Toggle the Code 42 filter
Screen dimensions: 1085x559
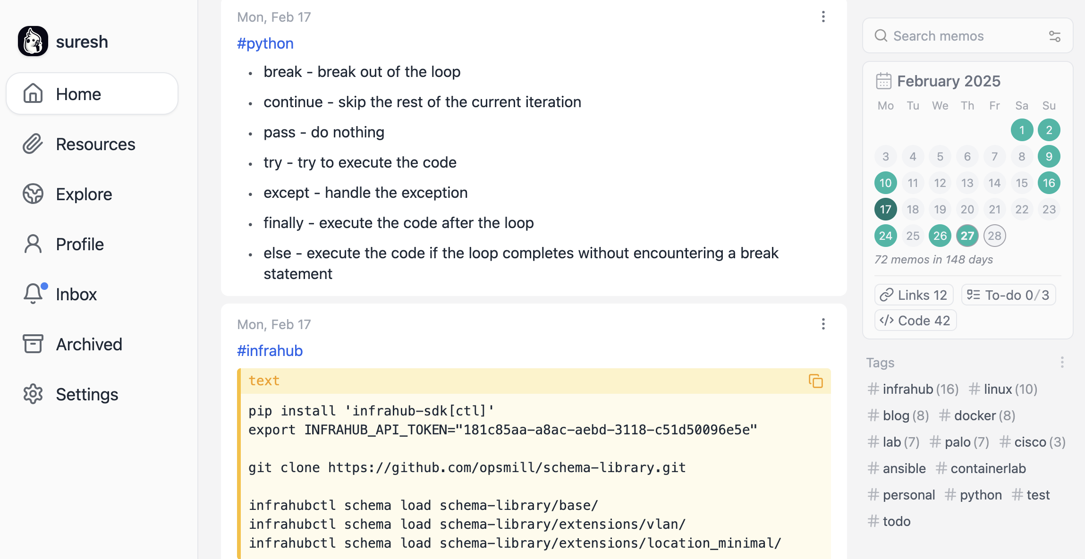tap(915, 321)
